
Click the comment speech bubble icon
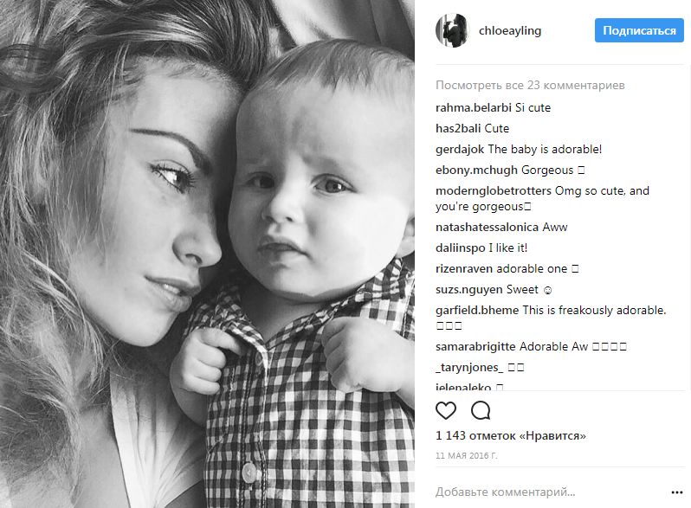tap(481, 410)
